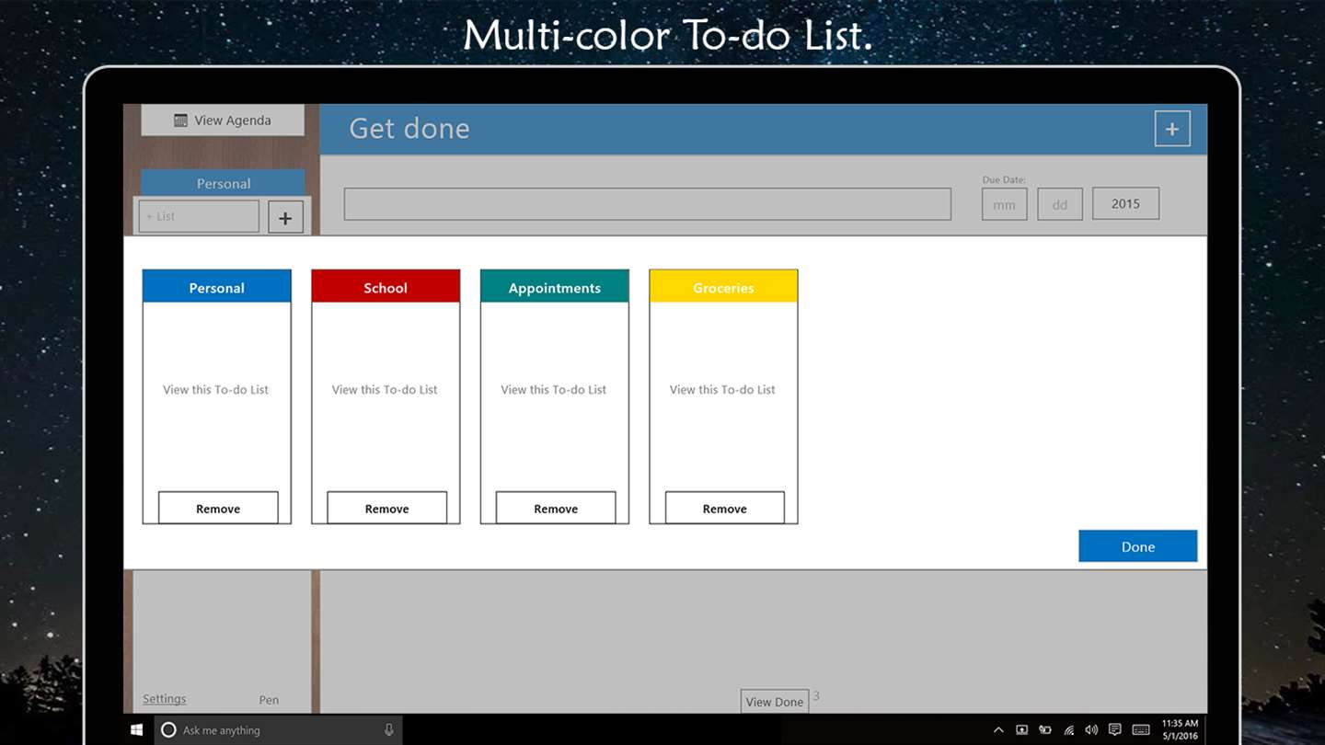This screenshot has width=1325, height=745.
Task: Open the taskbar Action Center notifications icon
Action: [1114, 729]
